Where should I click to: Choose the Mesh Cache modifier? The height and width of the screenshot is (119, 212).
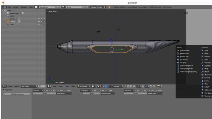184,54
